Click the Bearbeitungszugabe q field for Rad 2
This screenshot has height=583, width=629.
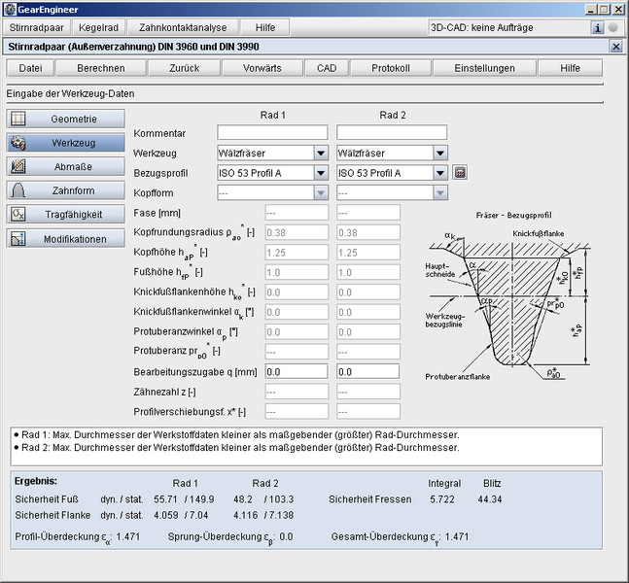coord(367,371)
